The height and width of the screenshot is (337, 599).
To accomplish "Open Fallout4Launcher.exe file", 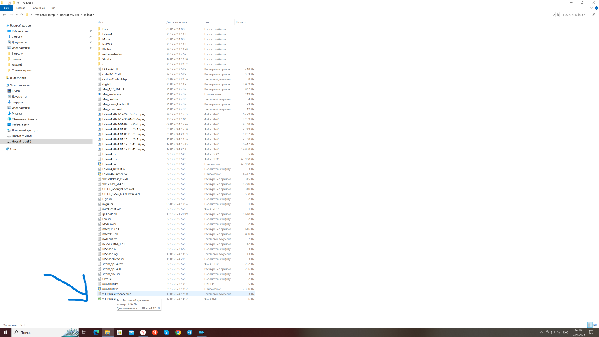I will [114, 174].
